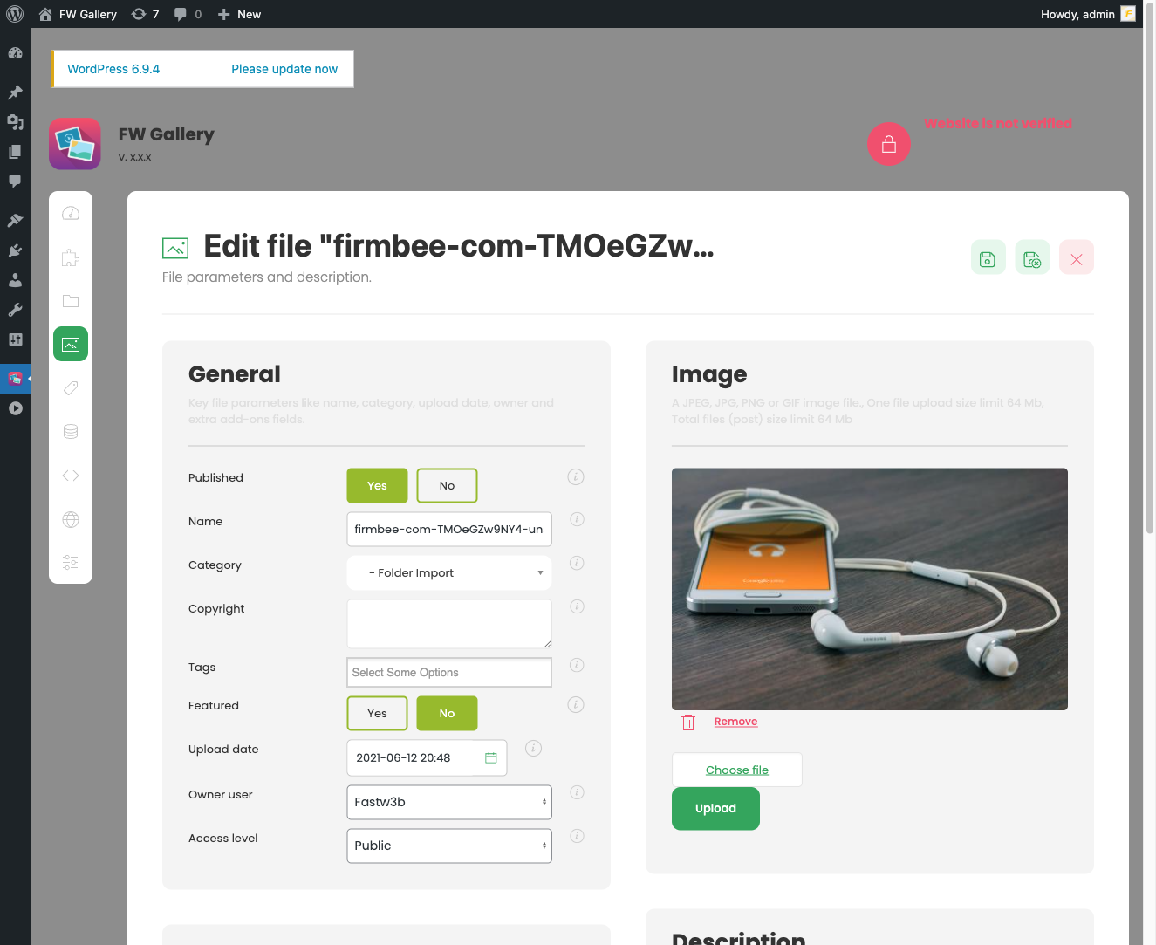Image resolution: width=1156 pixels, height=945 pixels.
Task: Open the Folders panel icon
Action: [70, 300]
